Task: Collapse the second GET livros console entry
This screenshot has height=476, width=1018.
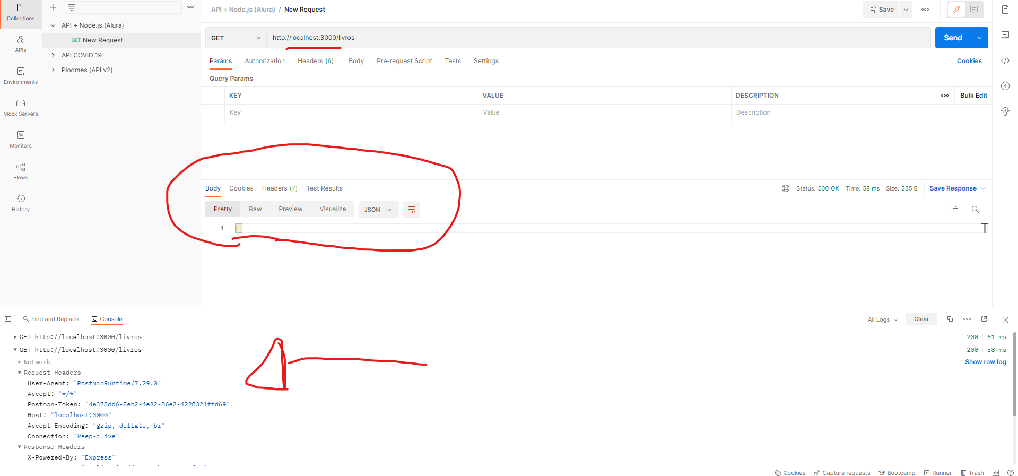Action: pyautogui.click(x=15, y=350)
